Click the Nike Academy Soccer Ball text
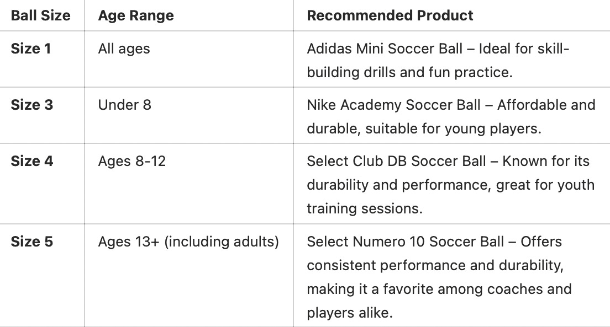Image resolution: width=610 pixels, height=327 pixels. coord(397,105)
